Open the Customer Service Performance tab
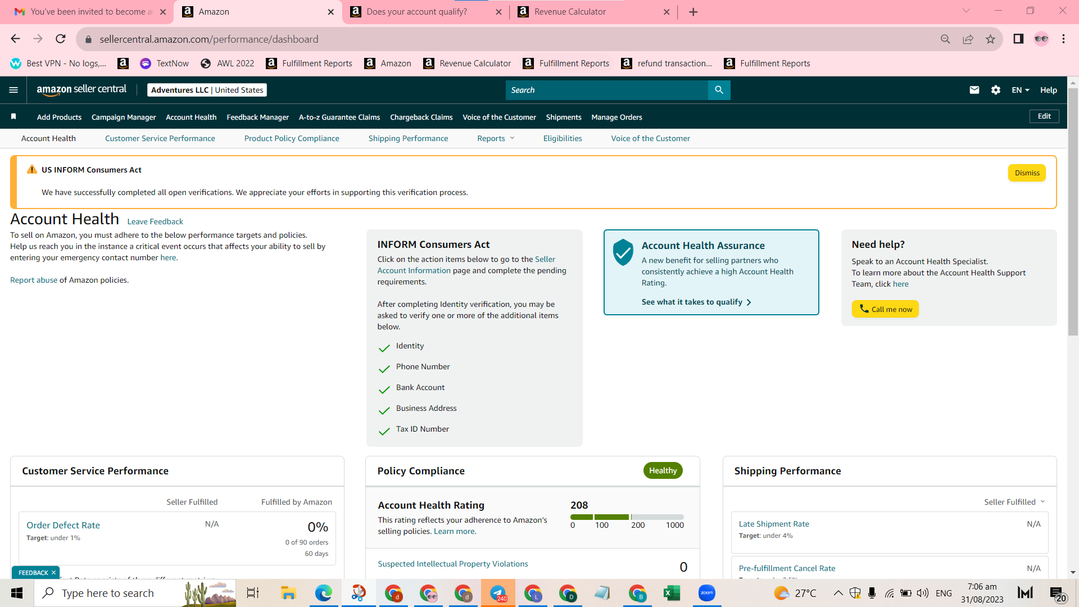Viewport: 1079px width, 607px height. click(160, 138)
